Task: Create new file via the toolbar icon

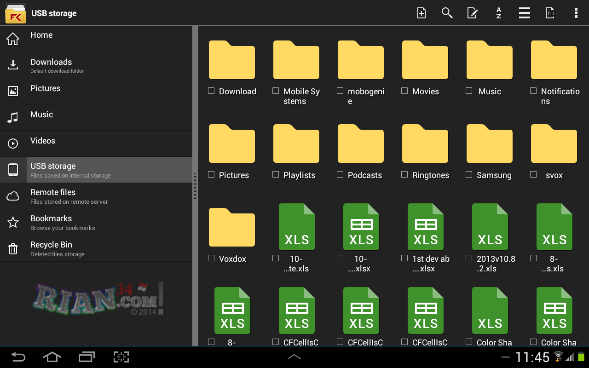Action: pyautogui.click(x=421, y=13)
